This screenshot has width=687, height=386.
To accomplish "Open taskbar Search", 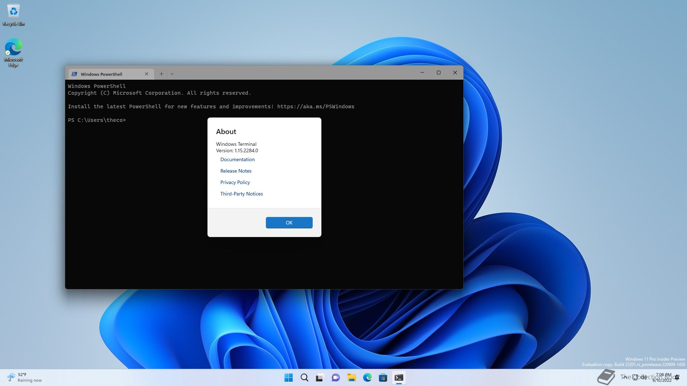I will [x=304, y=377].
